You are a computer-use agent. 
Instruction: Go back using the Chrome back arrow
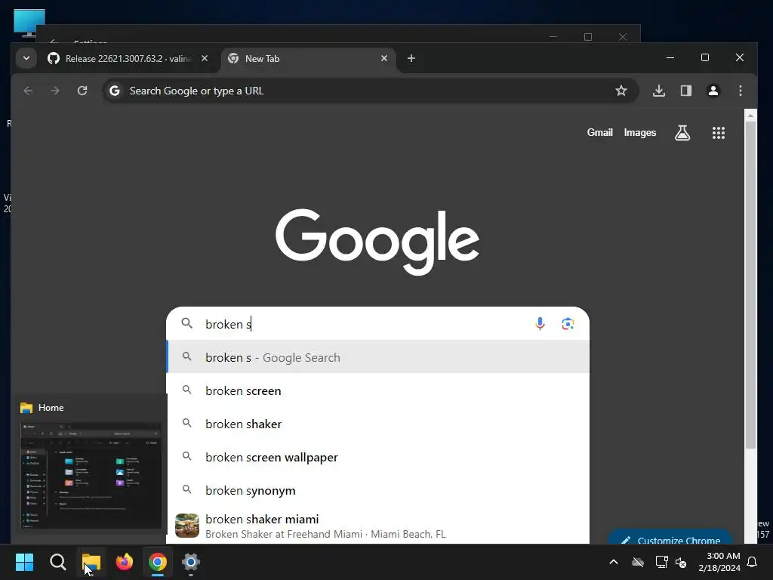(x=28, y=91)
